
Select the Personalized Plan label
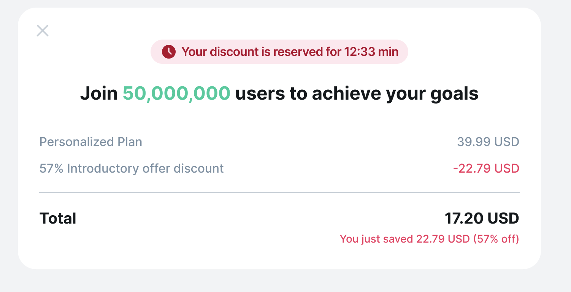[x=91, y=142]
